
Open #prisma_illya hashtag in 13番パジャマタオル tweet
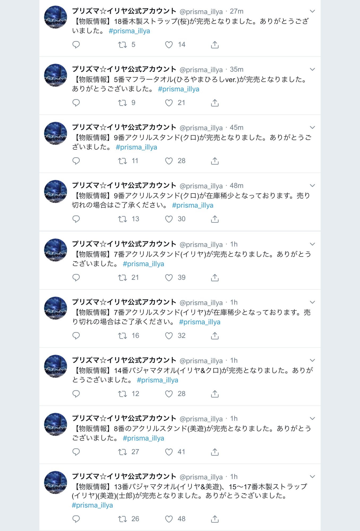click(x=92, y=505)
